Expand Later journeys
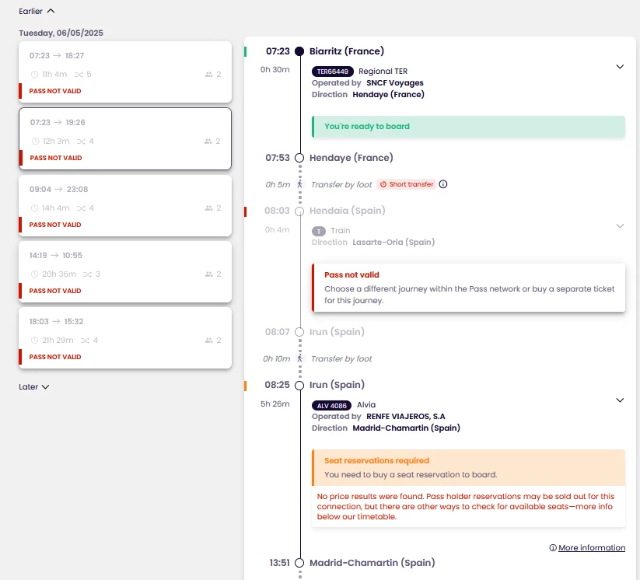The width and height of the screenshot is (640, 580). (x=45, y=386)
